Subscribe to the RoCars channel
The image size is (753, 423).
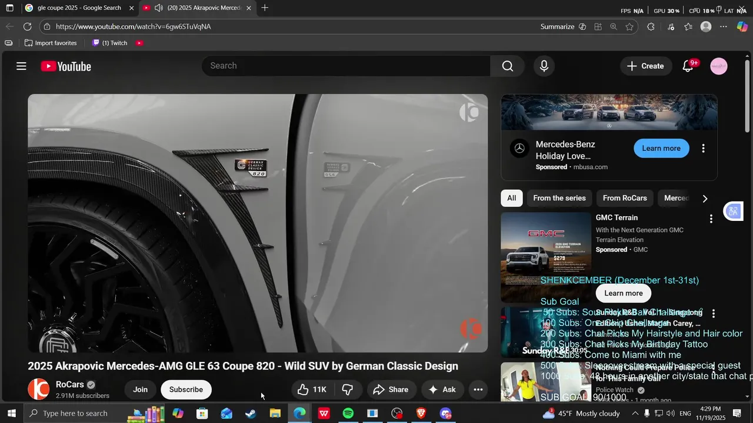click(186, 390)
